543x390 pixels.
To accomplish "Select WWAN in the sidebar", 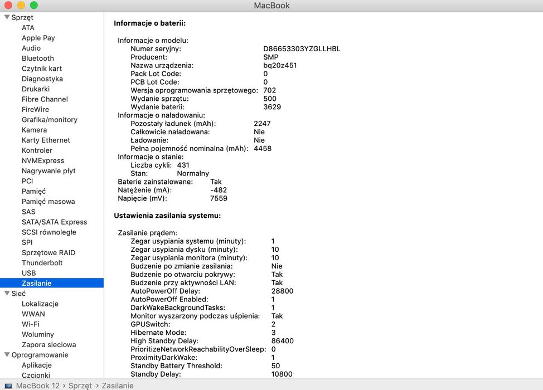I will click(33, 314).
